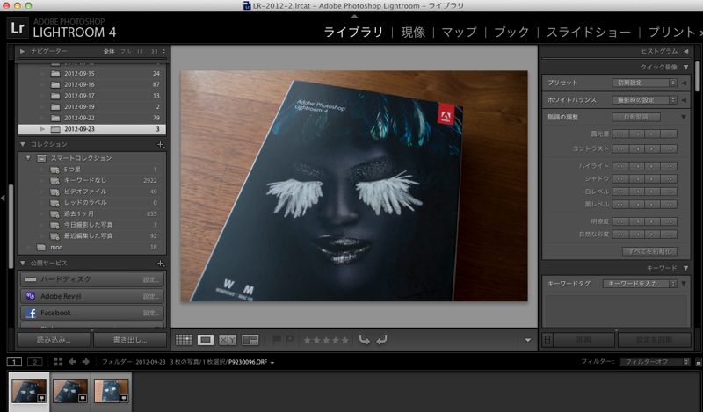Open second window display button 2

pos(34,361)
